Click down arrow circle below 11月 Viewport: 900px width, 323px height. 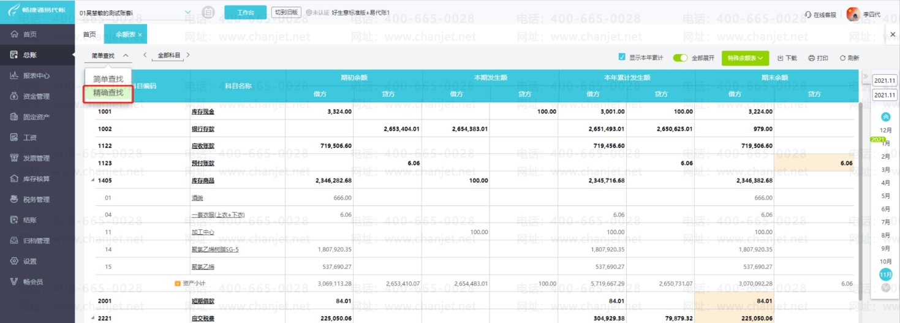885,287
